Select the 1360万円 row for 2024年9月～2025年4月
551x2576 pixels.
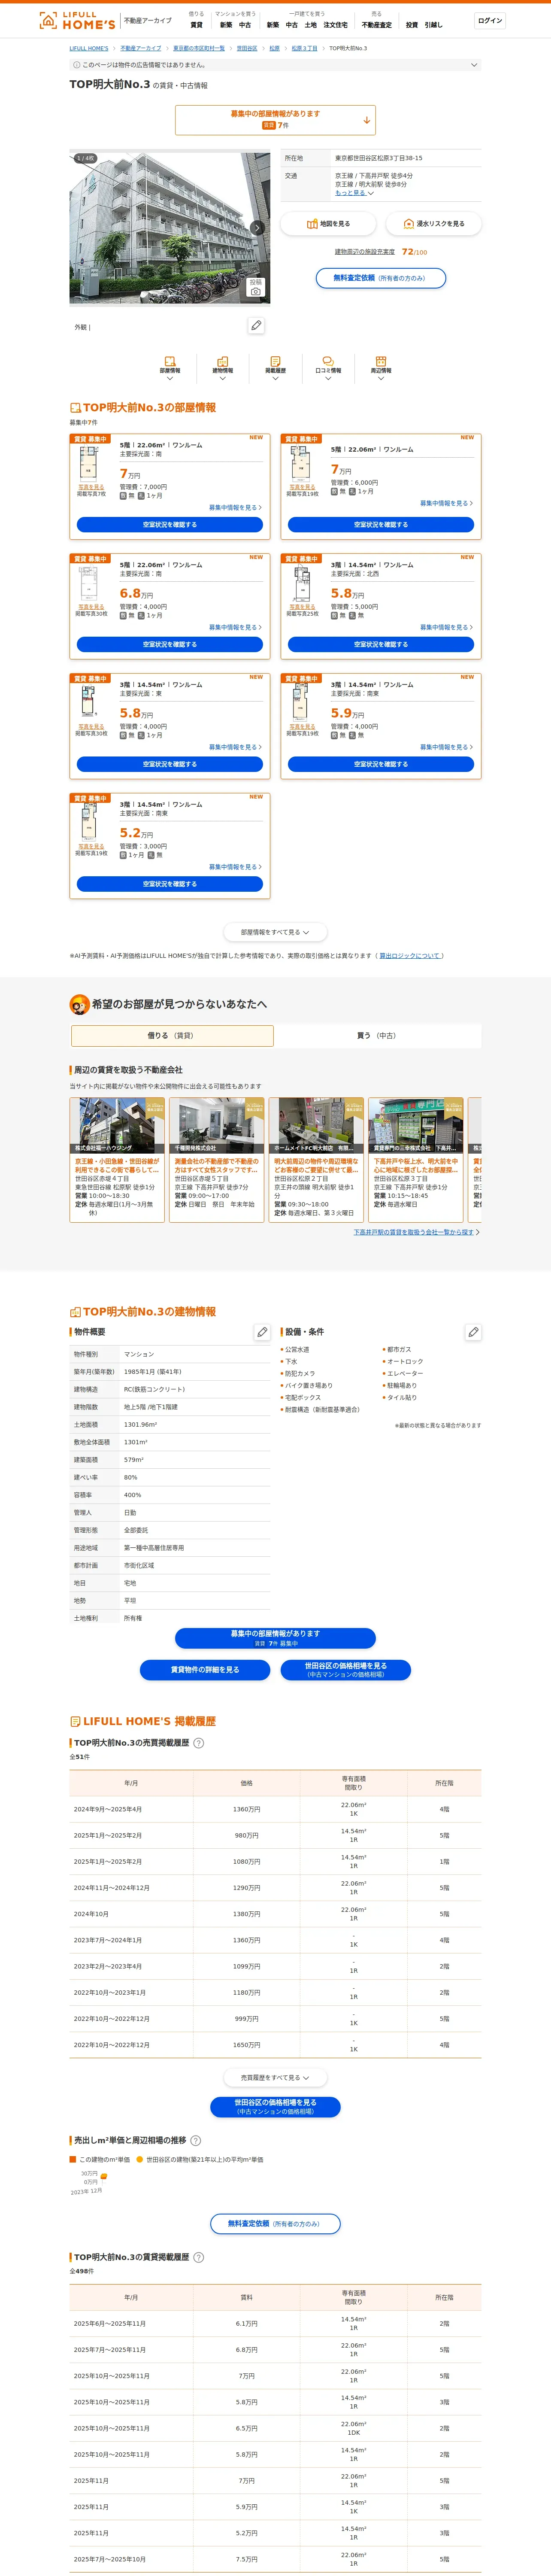tap(275, 1810)
